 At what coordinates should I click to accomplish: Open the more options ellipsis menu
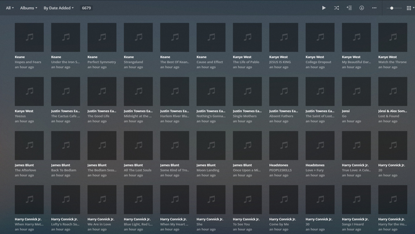click(374, 8)
